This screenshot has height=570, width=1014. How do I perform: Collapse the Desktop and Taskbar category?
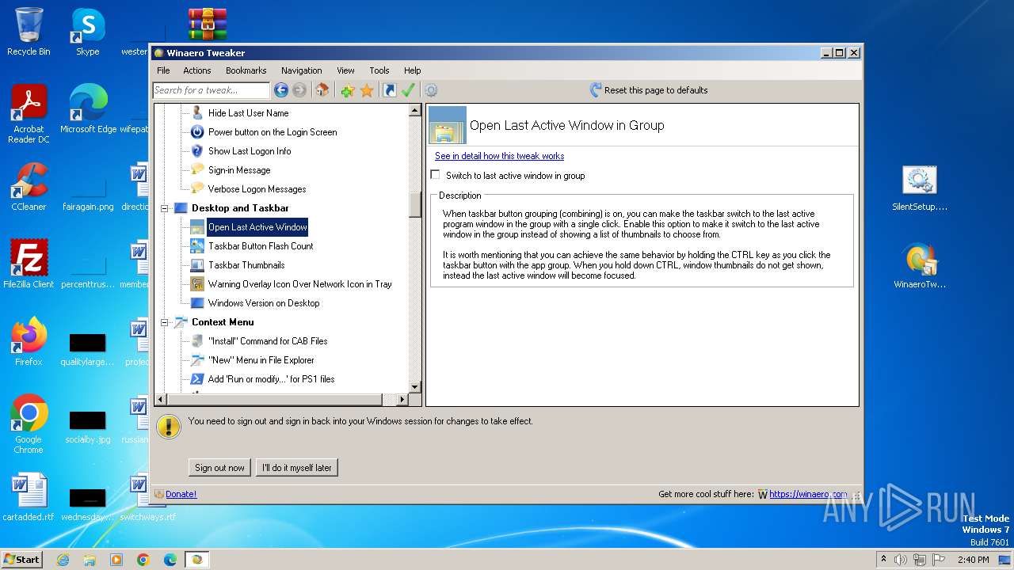(x=166, y=208)
